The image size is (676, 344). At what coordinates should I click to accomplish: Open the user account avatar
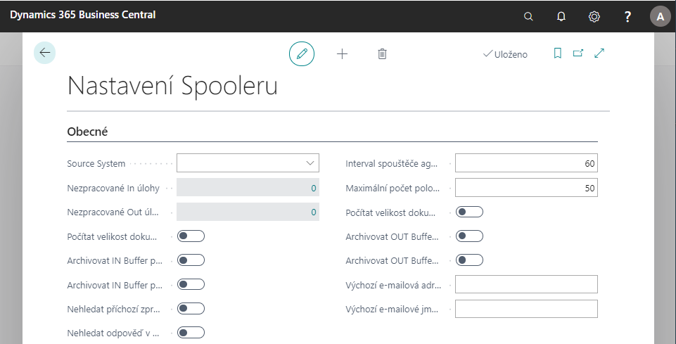pos(660,16)
